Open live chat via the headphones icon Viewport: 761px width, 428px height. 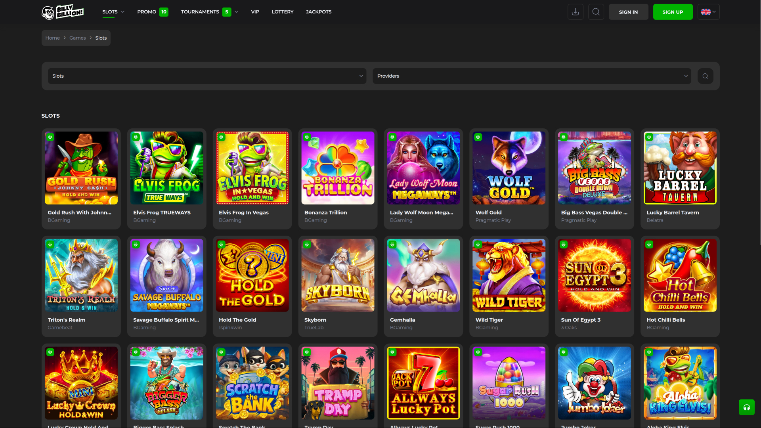[747, 407]
